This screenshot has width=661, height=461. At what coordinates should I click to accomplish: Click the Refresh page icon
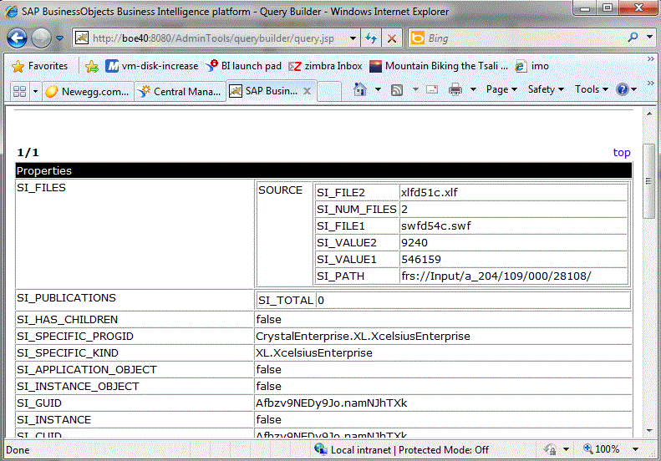[372, 38]
